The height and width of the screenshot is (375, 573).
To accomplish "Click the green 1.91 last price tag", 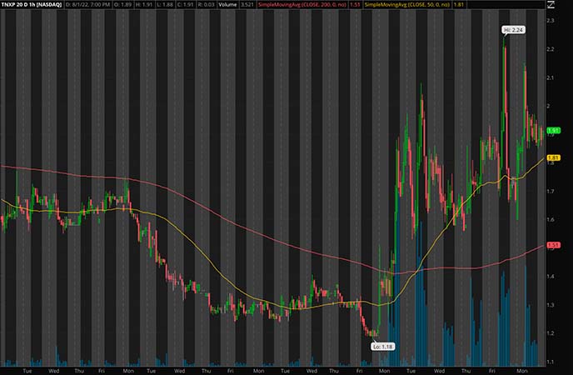I will tap(551, 131).
